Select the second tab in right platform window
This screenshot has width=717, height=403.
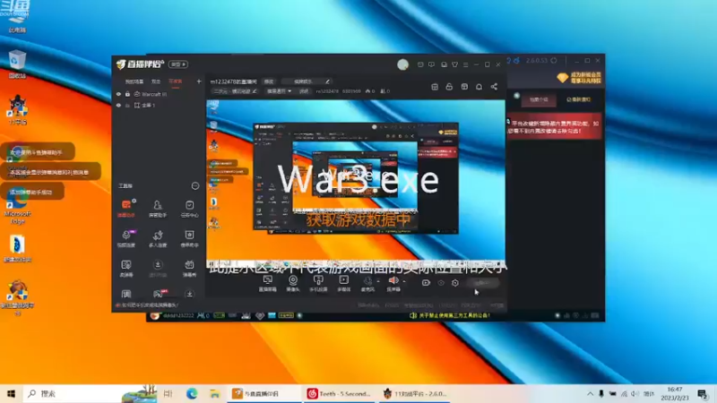tap(578, 99)
